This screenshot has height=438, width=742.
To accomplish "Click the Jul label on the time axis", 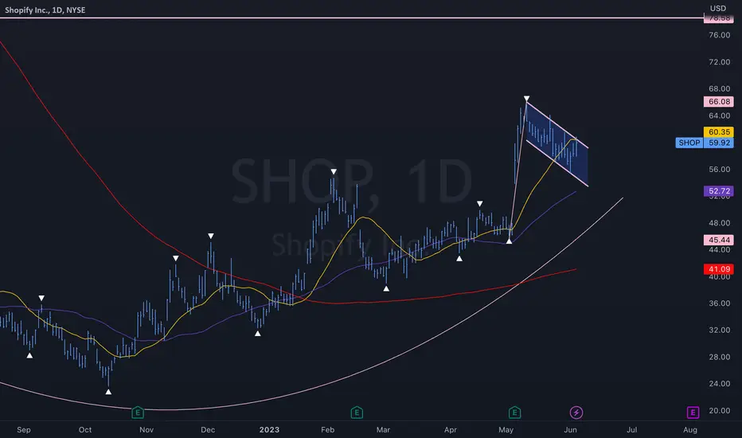I will [x=632, y=429].
